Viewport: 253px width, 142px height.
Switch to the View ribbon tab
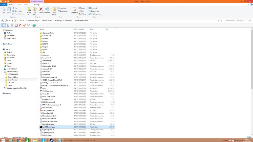point(26,5)
